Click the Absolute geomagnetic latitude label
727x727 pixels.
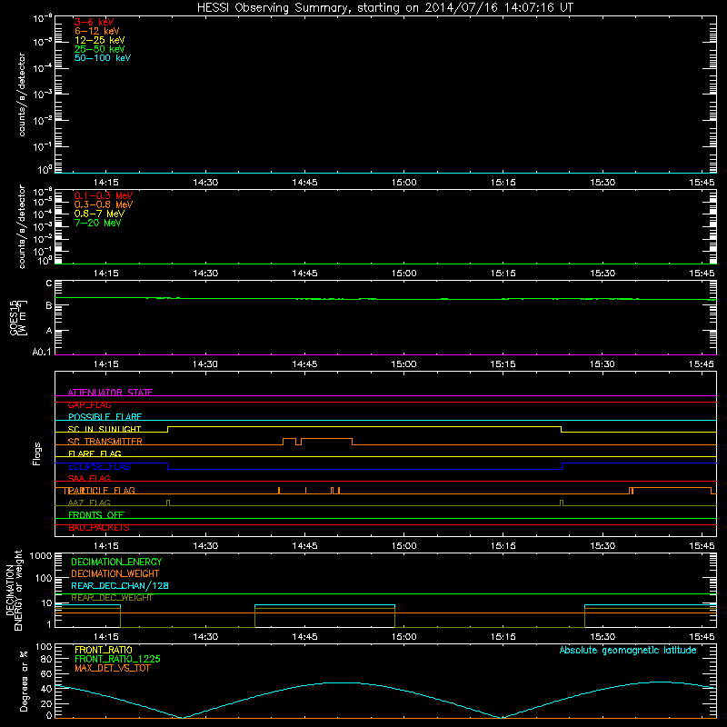[x=628, y=650]
